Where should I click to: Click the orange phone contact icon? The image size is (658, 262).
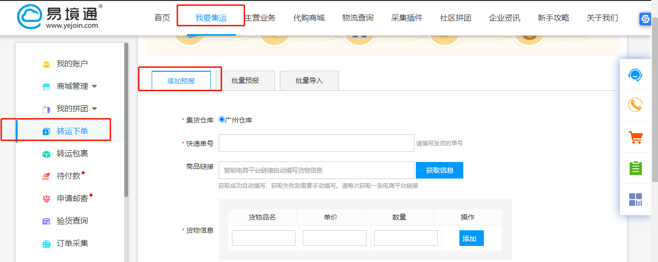635,105
